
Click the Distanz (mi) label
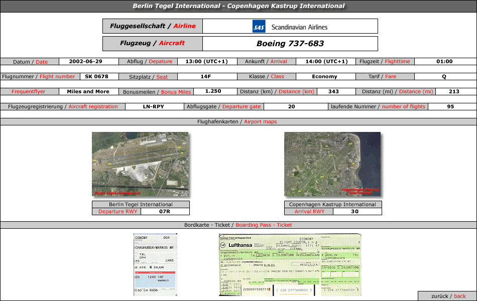click(397, 91)
